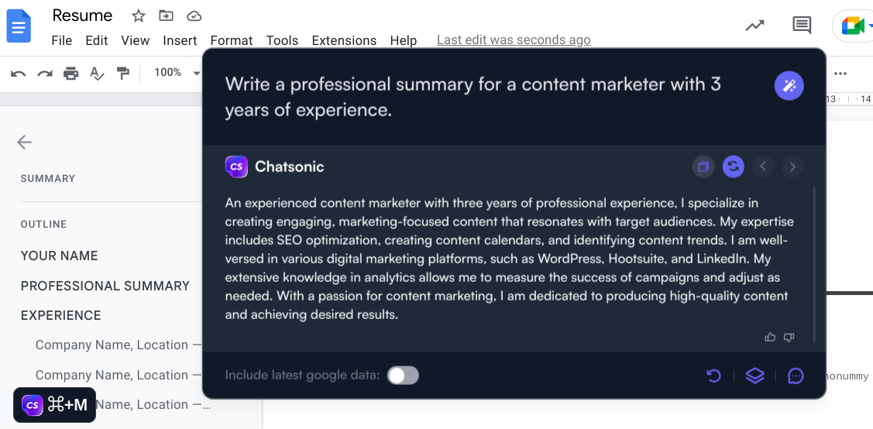Go to next Chatsonic response

tap(792, 166)
